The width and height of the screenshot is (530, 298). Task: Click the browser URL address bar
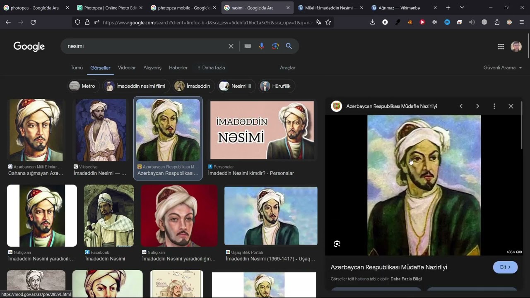pos(207,22)
